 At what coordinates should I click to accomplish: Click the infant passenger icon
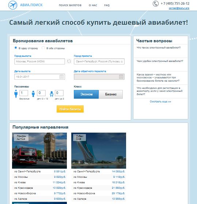pyautogui.click(x=52, y=94)
